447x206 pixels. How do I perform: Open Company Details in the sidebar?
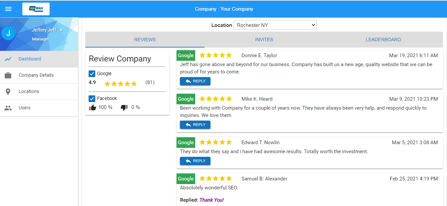pos(39,75)
